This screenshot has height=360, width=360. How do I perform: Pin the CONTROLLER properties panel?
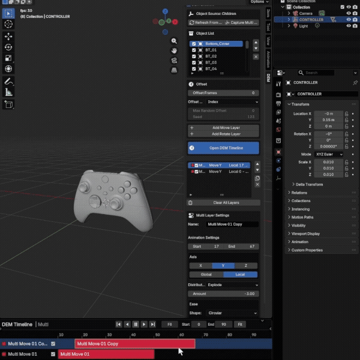(355, 82)
